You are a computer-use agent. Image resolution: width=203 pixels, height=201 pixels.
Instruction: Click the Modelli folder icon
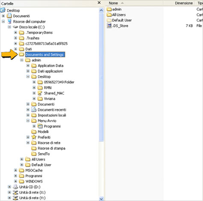(34, 132)
